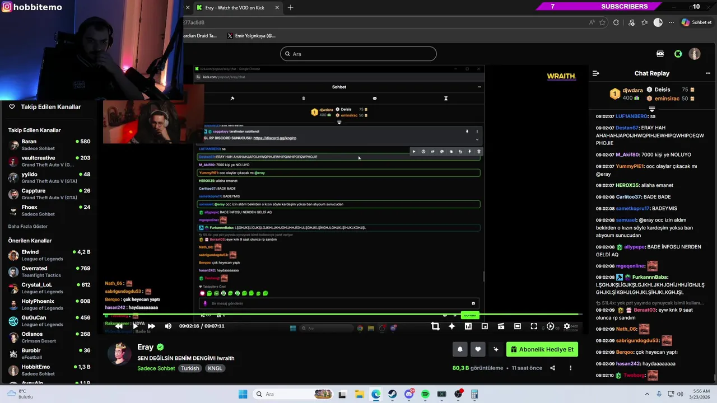The width and height of the screenshot is (717, 403).
Task: Click the Sohbet et Copilot button
Action: pyautogui.click(x=697, y=22)
